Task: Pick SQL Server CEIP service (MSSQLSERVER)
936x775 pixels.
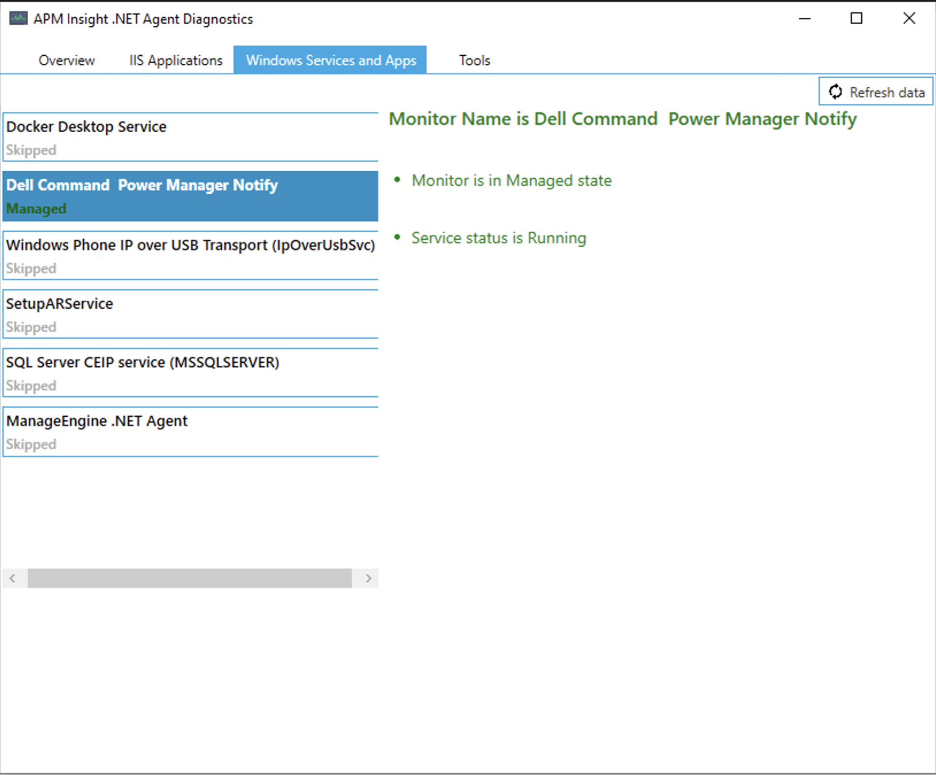Action: [190, 373]
